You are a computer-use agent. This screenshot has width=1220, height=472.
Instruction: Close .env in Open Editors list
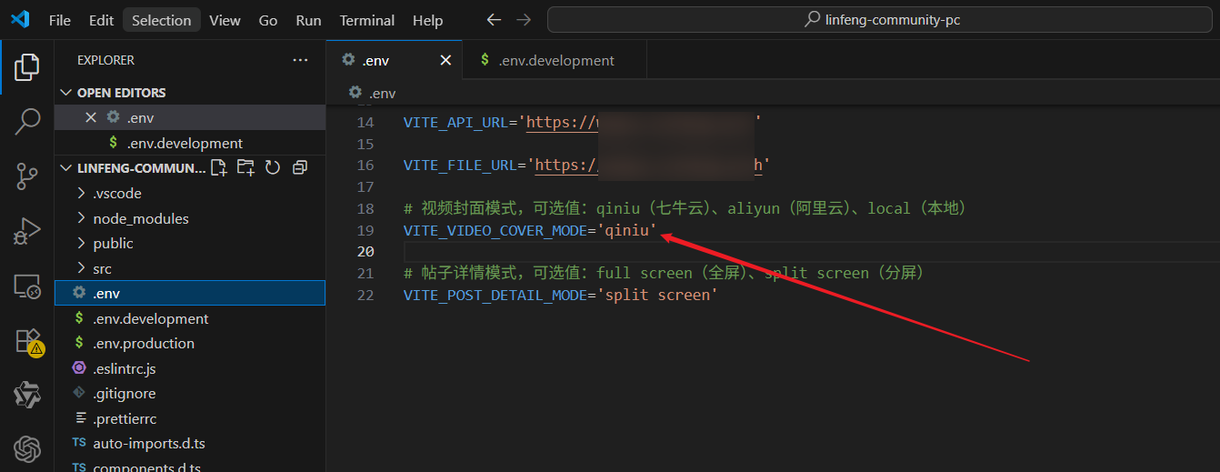click(x=90, y=117)
